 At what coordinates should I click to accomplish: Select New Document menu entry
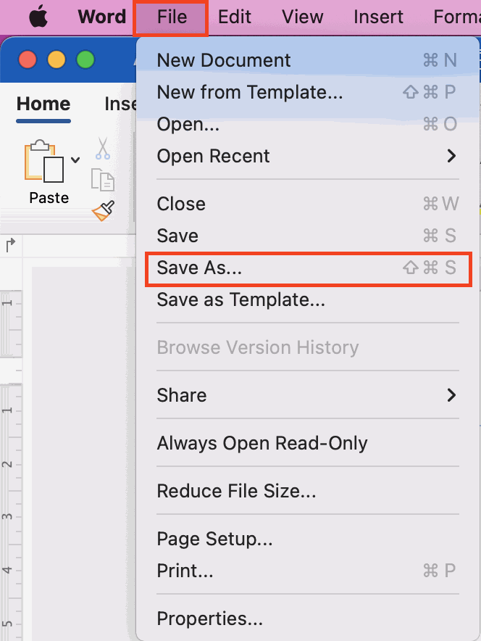point(307,60)
